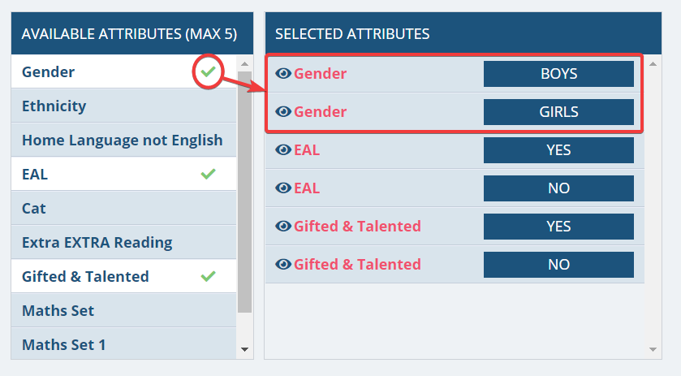681x376 pixels.
Task: Click eye icon beside EAL NO
Action: [283, 188]
